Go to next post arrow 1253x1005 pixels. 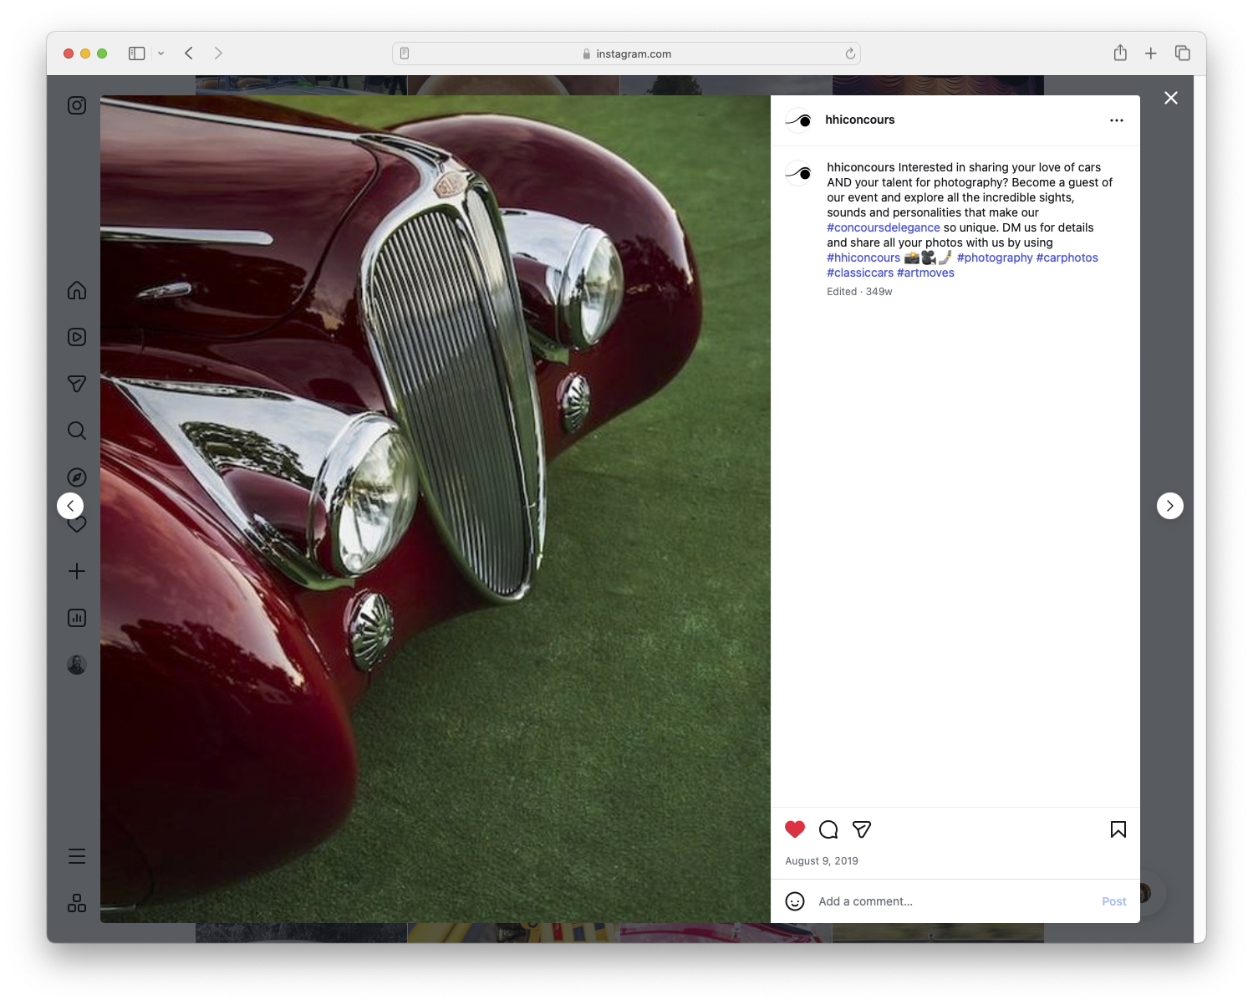pyautogui.click(x=1170, y=506)
